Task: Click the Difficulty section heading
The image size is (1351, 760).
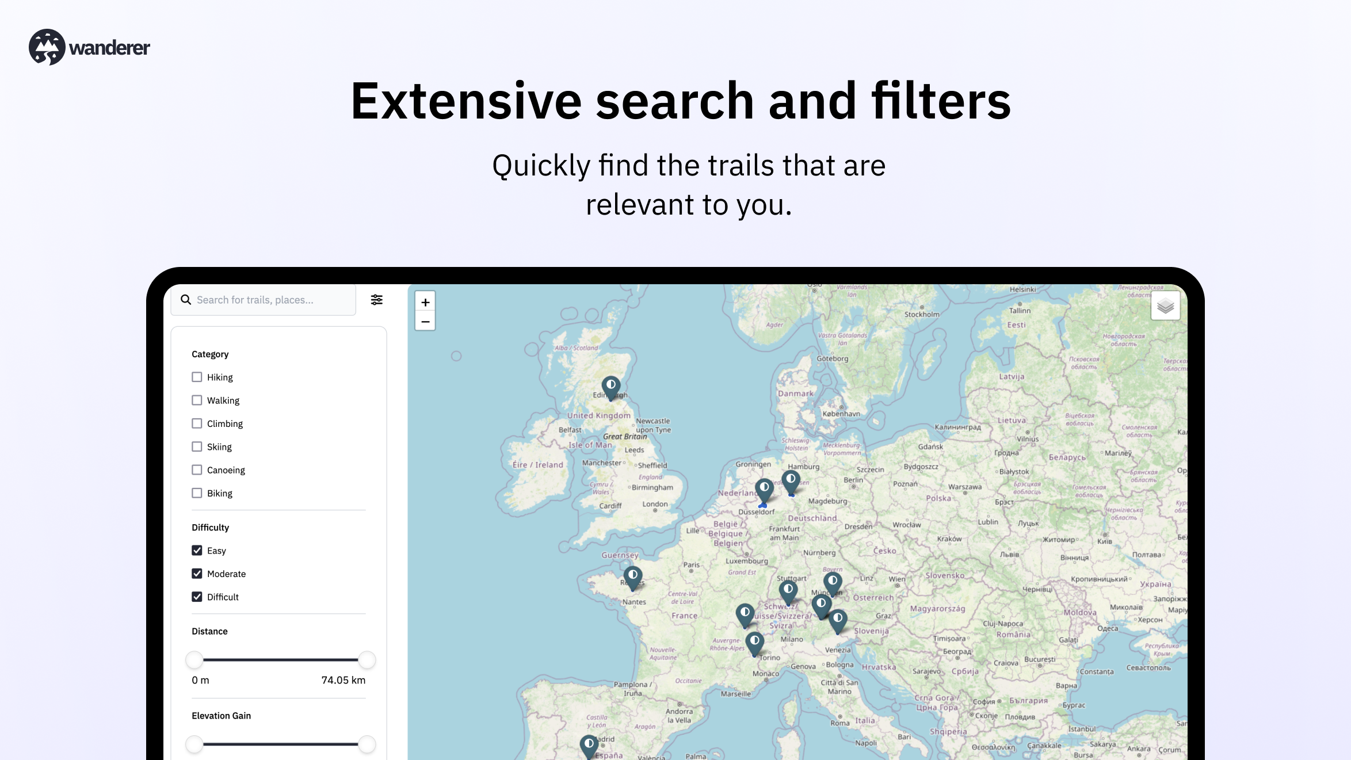Action: coord(210,527)
